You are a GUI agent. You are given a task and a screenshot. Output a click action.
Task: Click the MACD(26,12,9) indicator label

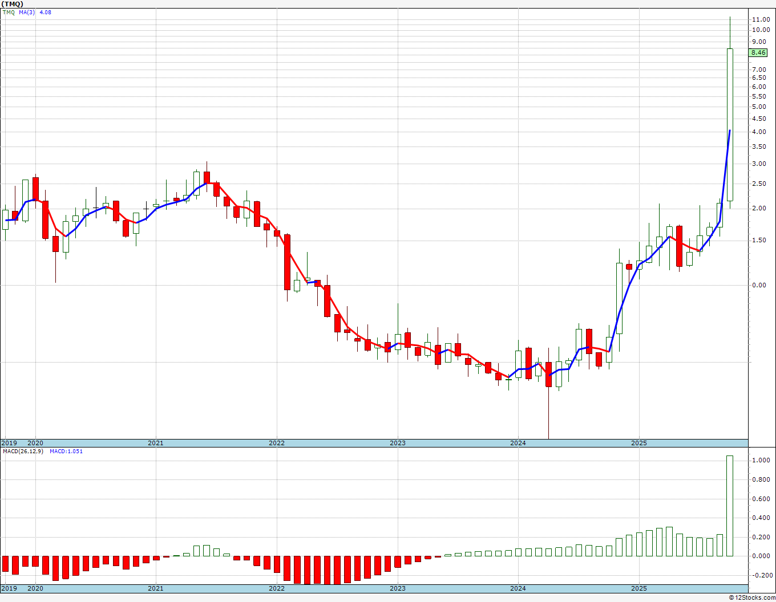pos(23,451)
